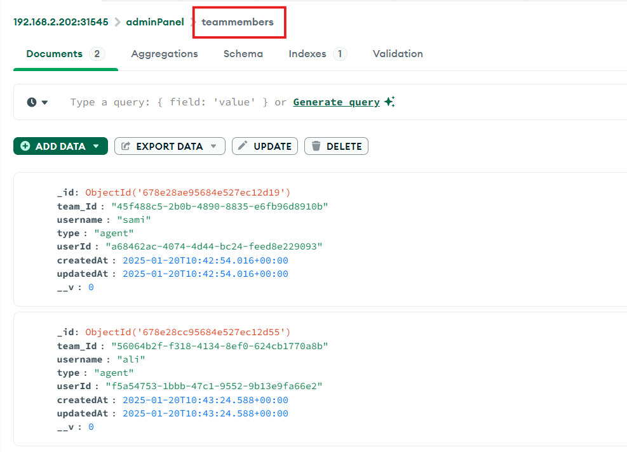Click the Generate query link

pos(336,102)
